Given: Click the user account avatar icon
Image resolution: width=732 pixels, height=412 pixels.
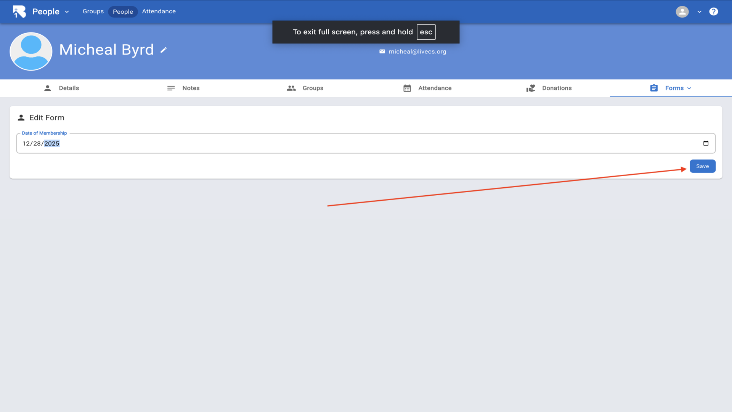Looking at the screenshot, I should pos(682,11).
